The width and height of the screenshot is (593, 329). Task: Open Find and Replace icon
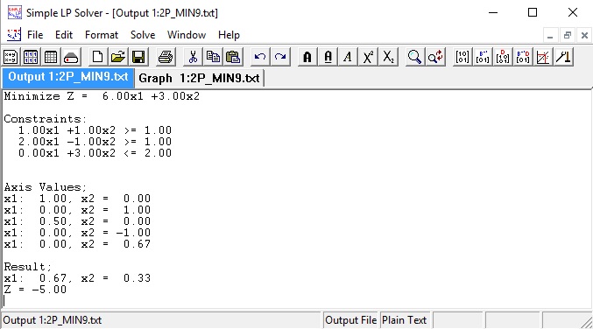click(x=435, y=57)
